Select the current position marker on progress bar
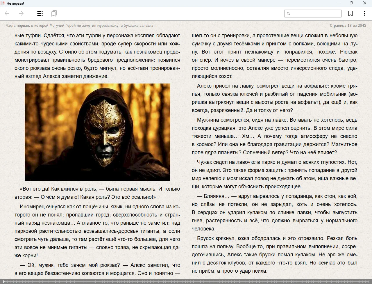This screenshot has width=372, height=284. 3,281
